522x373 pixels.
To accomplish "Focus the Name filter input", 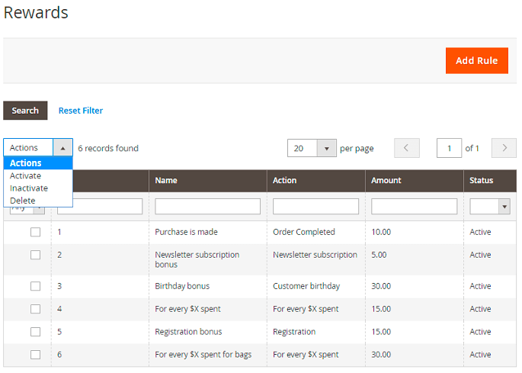I will pos(207,207).
